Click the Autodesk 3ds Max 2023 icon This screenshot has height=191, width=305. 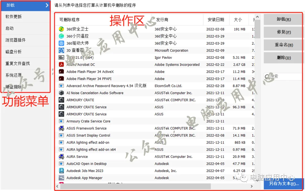(61, 171)
